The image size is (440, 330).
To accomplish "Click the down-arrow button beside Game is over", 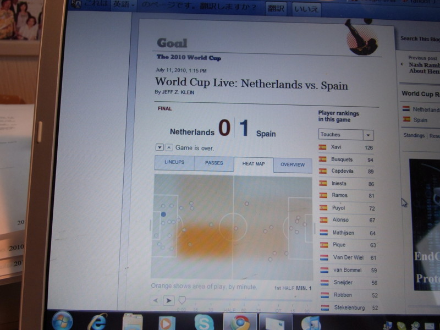I will (x=159, y=147).
